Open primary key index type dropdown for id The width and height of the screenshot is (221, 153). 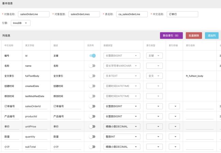(154, 56)
